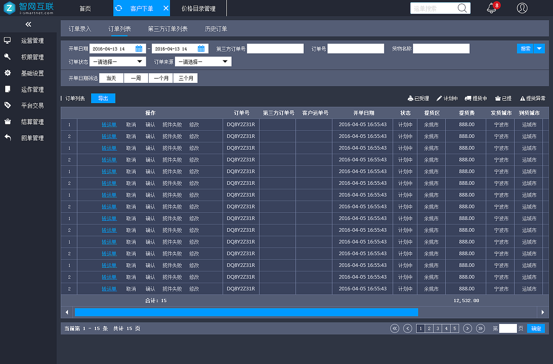Focus the page number input box
553x364 pixels.
pyautogui.click(x=508, y=329)
